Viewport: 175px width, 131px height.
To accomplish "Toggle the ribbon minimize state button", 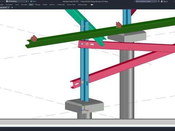I will point(92,5).
